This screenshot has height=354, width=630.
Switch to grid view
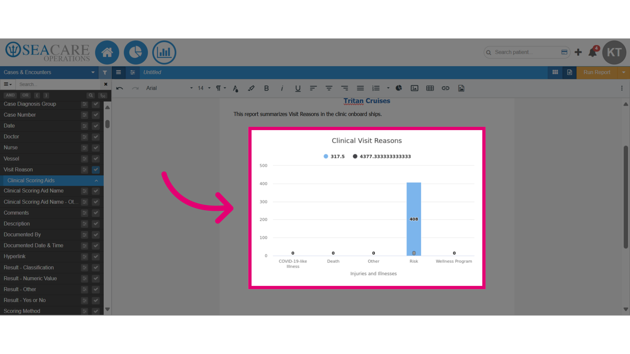(555, 72)
